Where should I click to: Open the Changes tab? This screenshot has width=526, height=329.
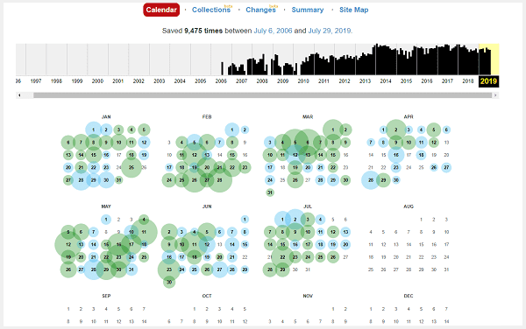coord(260,10)
